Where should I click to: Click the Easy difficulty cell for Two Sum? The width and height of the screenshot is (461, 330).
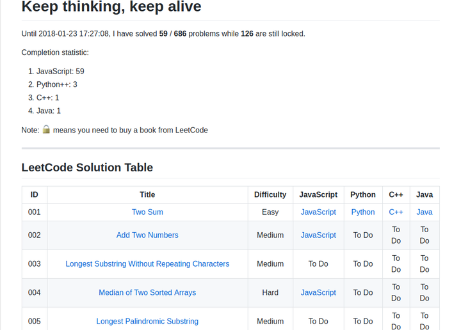point(270,212)
